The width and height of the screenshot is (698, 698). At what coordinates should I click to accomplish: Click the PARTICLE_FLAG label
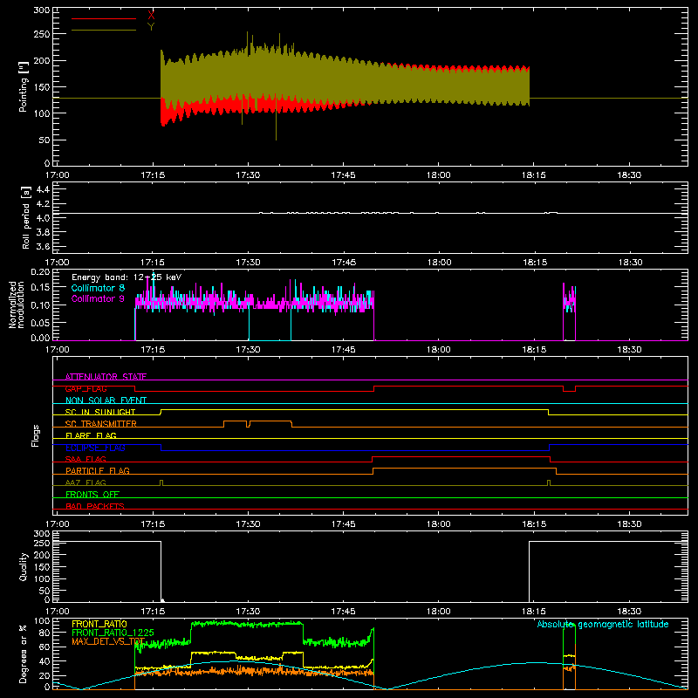coord(98,470)
